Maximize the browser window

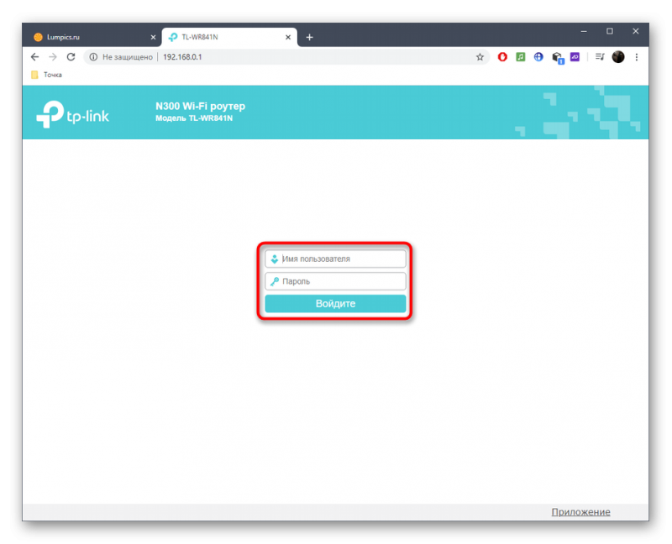pos(610,31)
